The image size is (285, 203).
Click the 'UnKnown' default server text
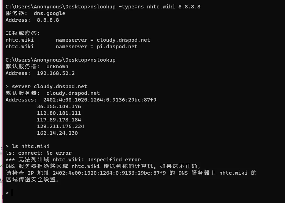57,66
